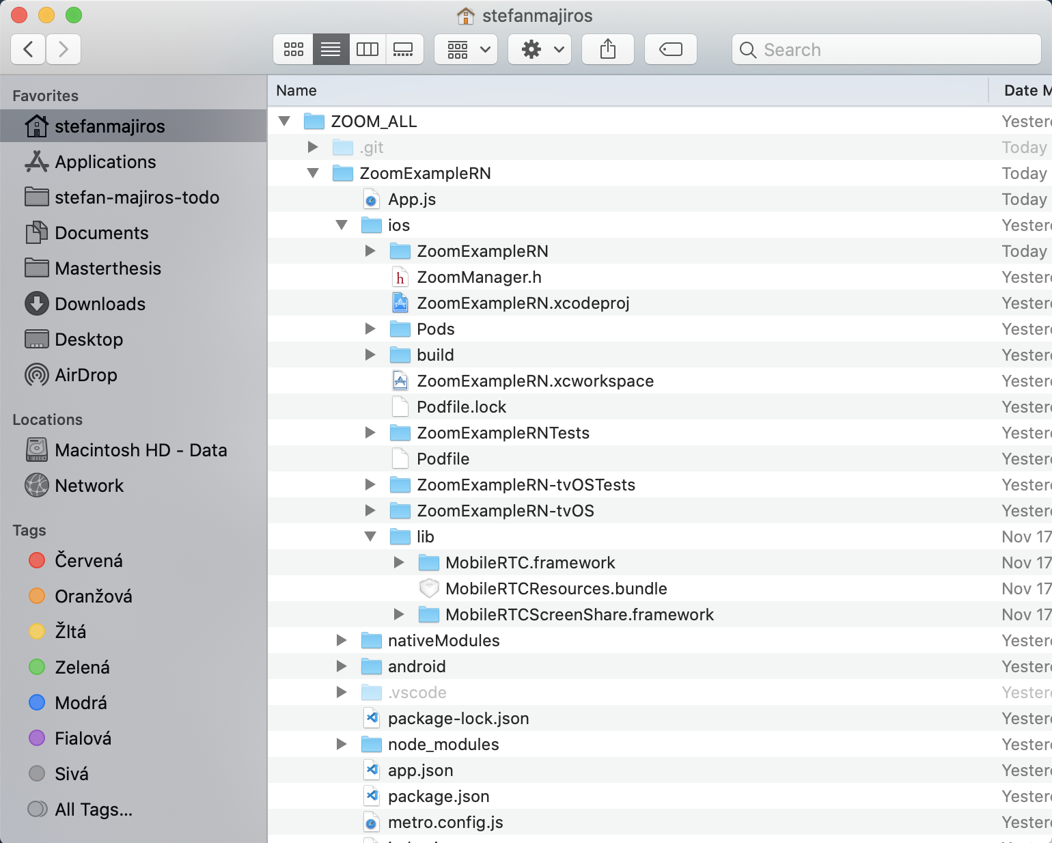The height and width of the screenshot is (843, 1052).
Task: Show All Tags in sidebar
Action: coord(133,810)
